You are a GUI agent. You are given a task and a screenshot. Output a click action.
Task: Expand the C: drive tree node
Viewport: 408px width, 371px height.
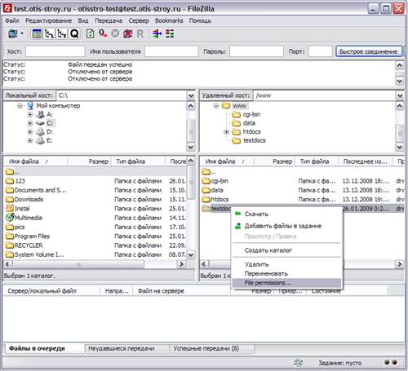coord(30,123)
